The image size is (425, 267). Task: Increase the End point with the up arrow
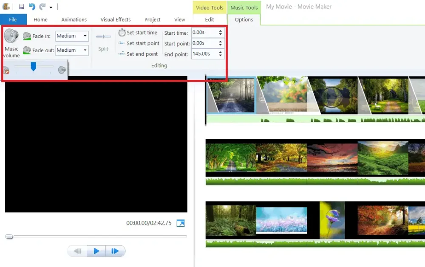click(x=220, y=52)
